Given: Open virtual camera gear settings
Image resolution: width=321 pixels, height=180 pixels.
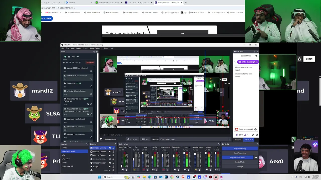Looking at the screenshot, I should click(x=256, y=157).
